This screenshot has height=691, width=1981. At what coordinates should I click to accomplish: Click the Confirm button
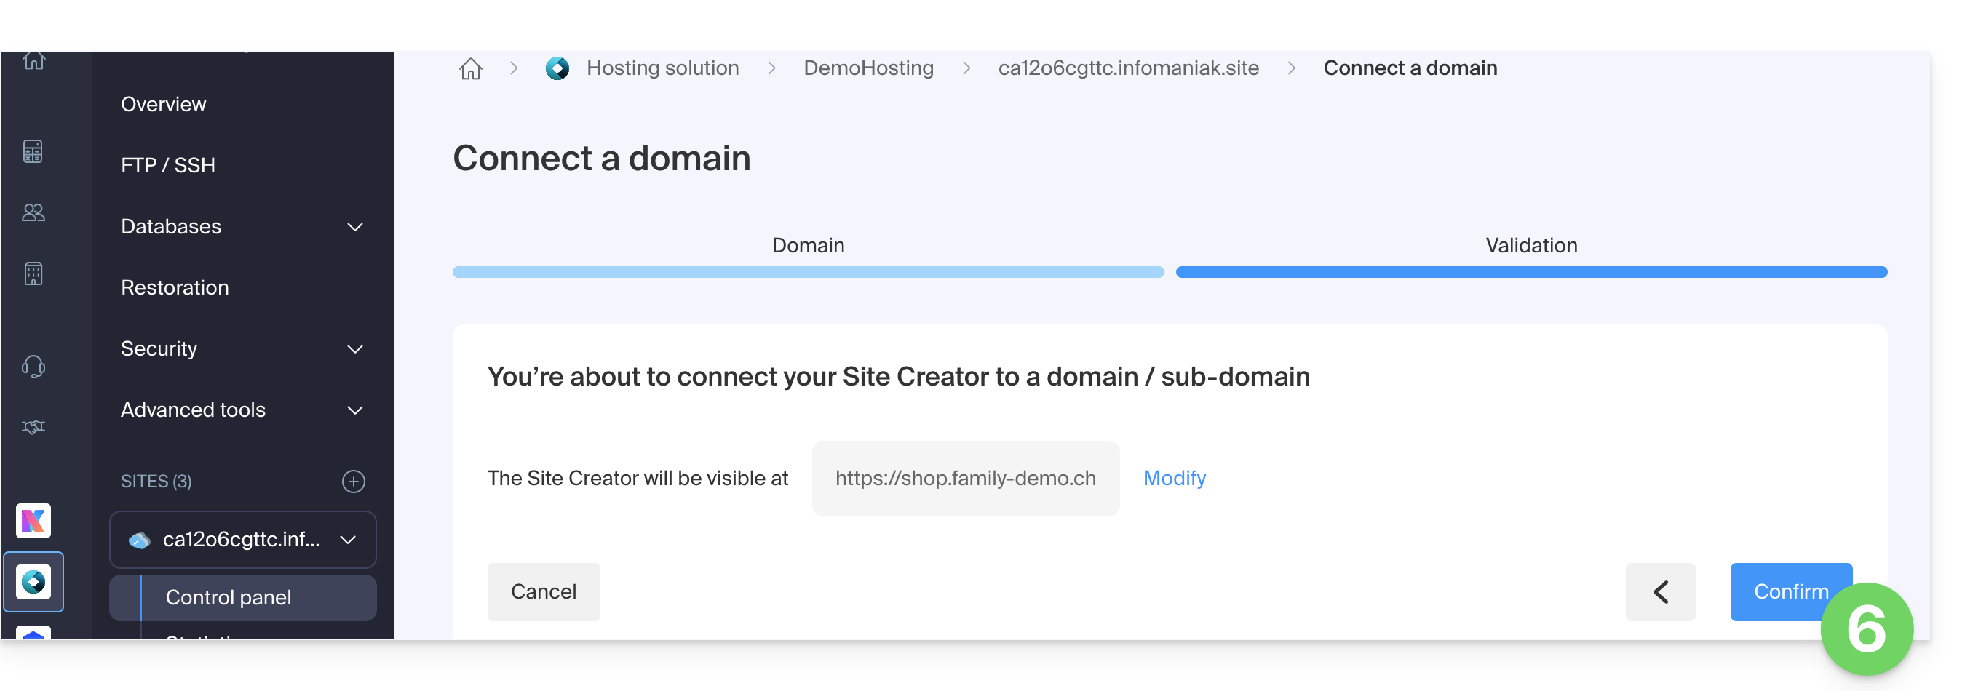(x=1791, y=592)
